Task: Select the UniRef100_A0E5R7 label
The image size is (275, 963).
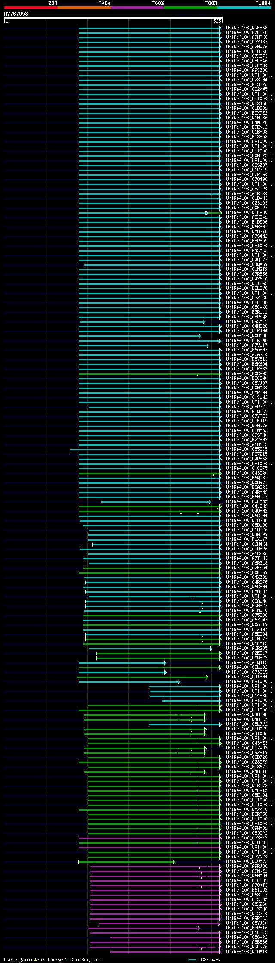Action: click(x=247, y=208)
